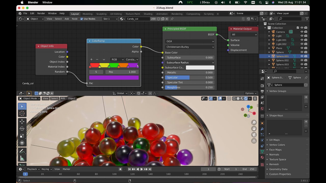Hide the Camera object in viewport
The height and width of the screenshot is (183, 326).
[302, 32]
